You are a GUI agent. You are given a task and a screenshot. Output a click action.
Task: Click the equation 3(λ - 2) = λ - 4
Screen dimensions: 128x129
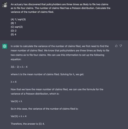pos(19,67)
